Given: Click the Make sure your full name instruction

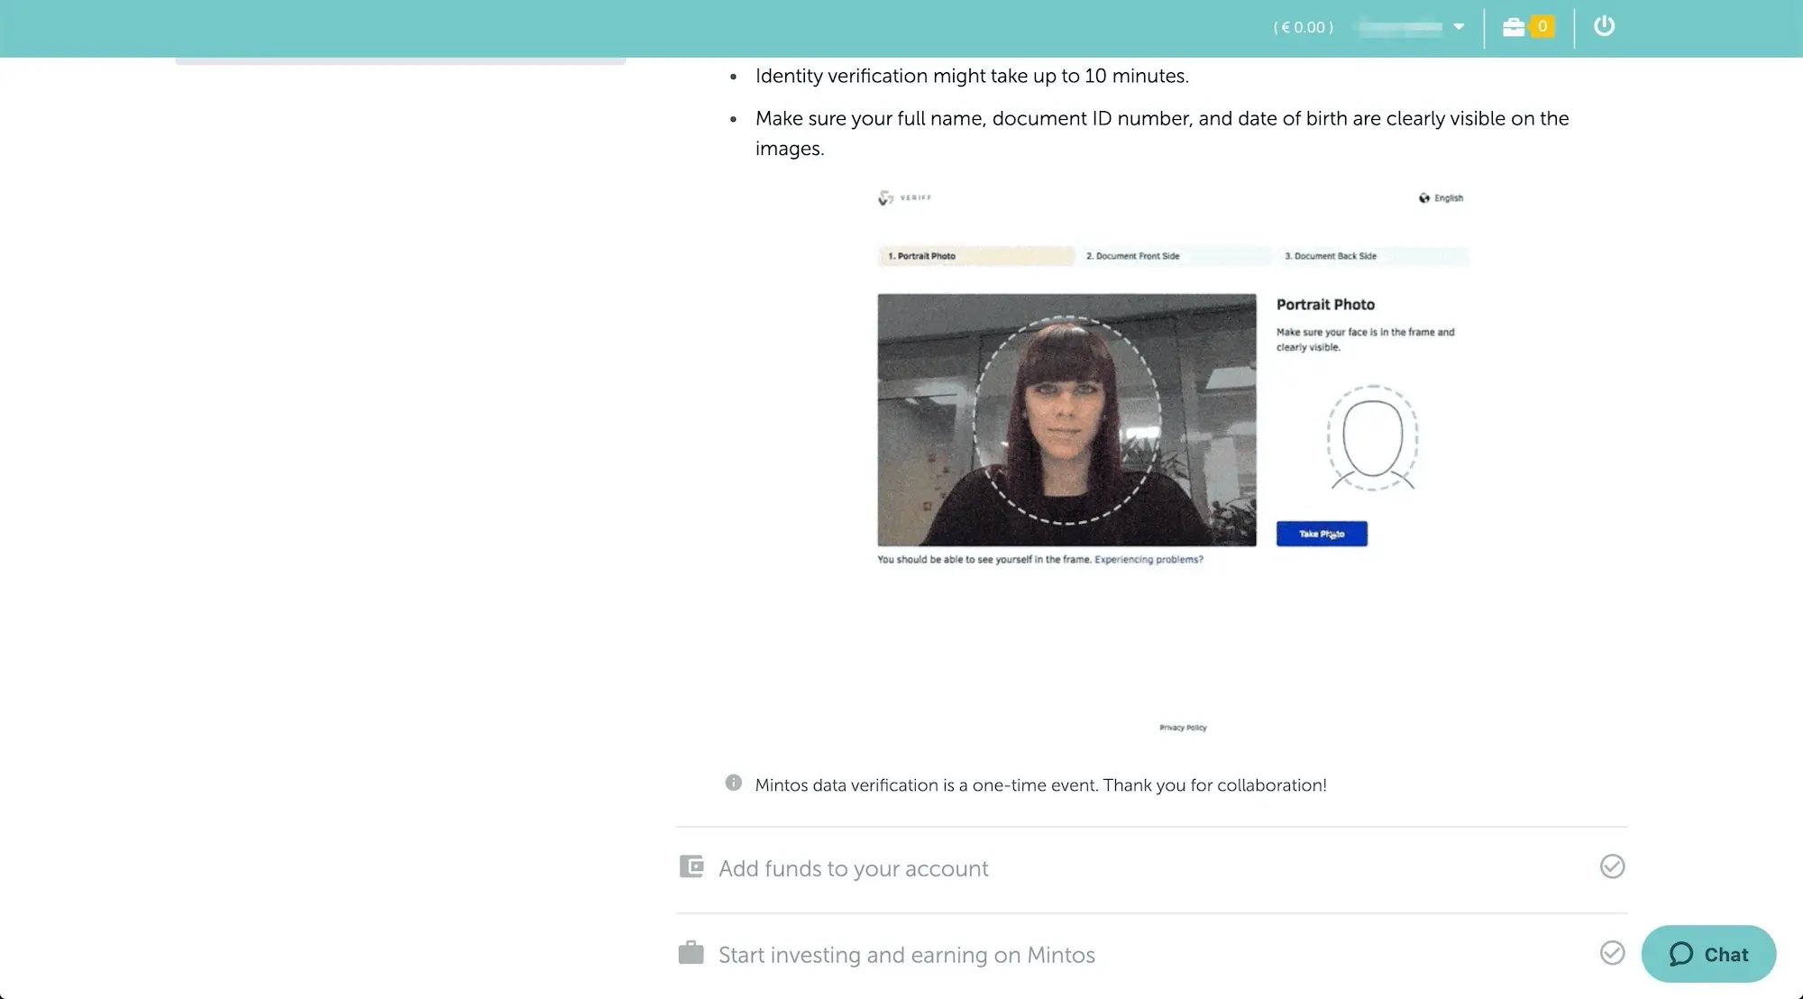Looking at the screenshot, I should coord(1162,133).
